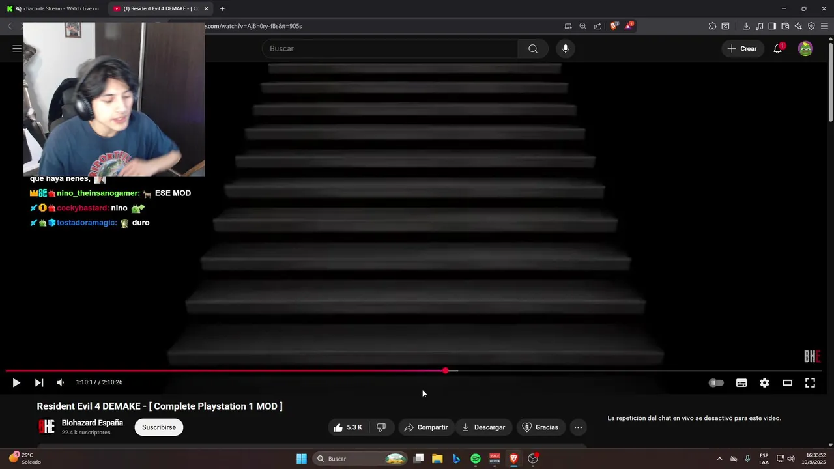Image resolution: width=834 pixels, height=469 pixels.
Task: Open taskbar clock 16:33:52
Action: click(x=816, y=459)
